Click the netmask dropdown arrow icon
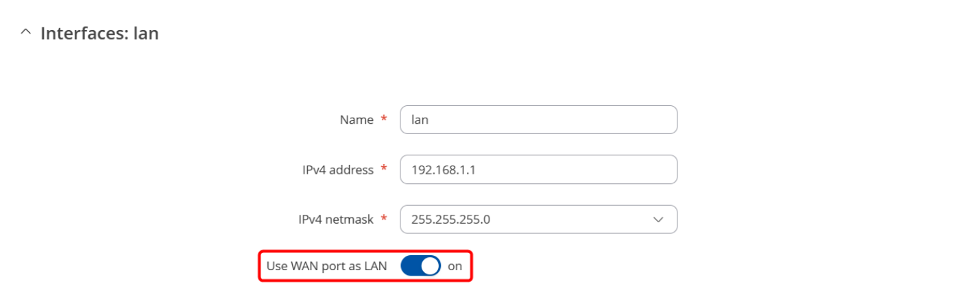Viewport: 977px width, 303px height. [x=658, y=220]
